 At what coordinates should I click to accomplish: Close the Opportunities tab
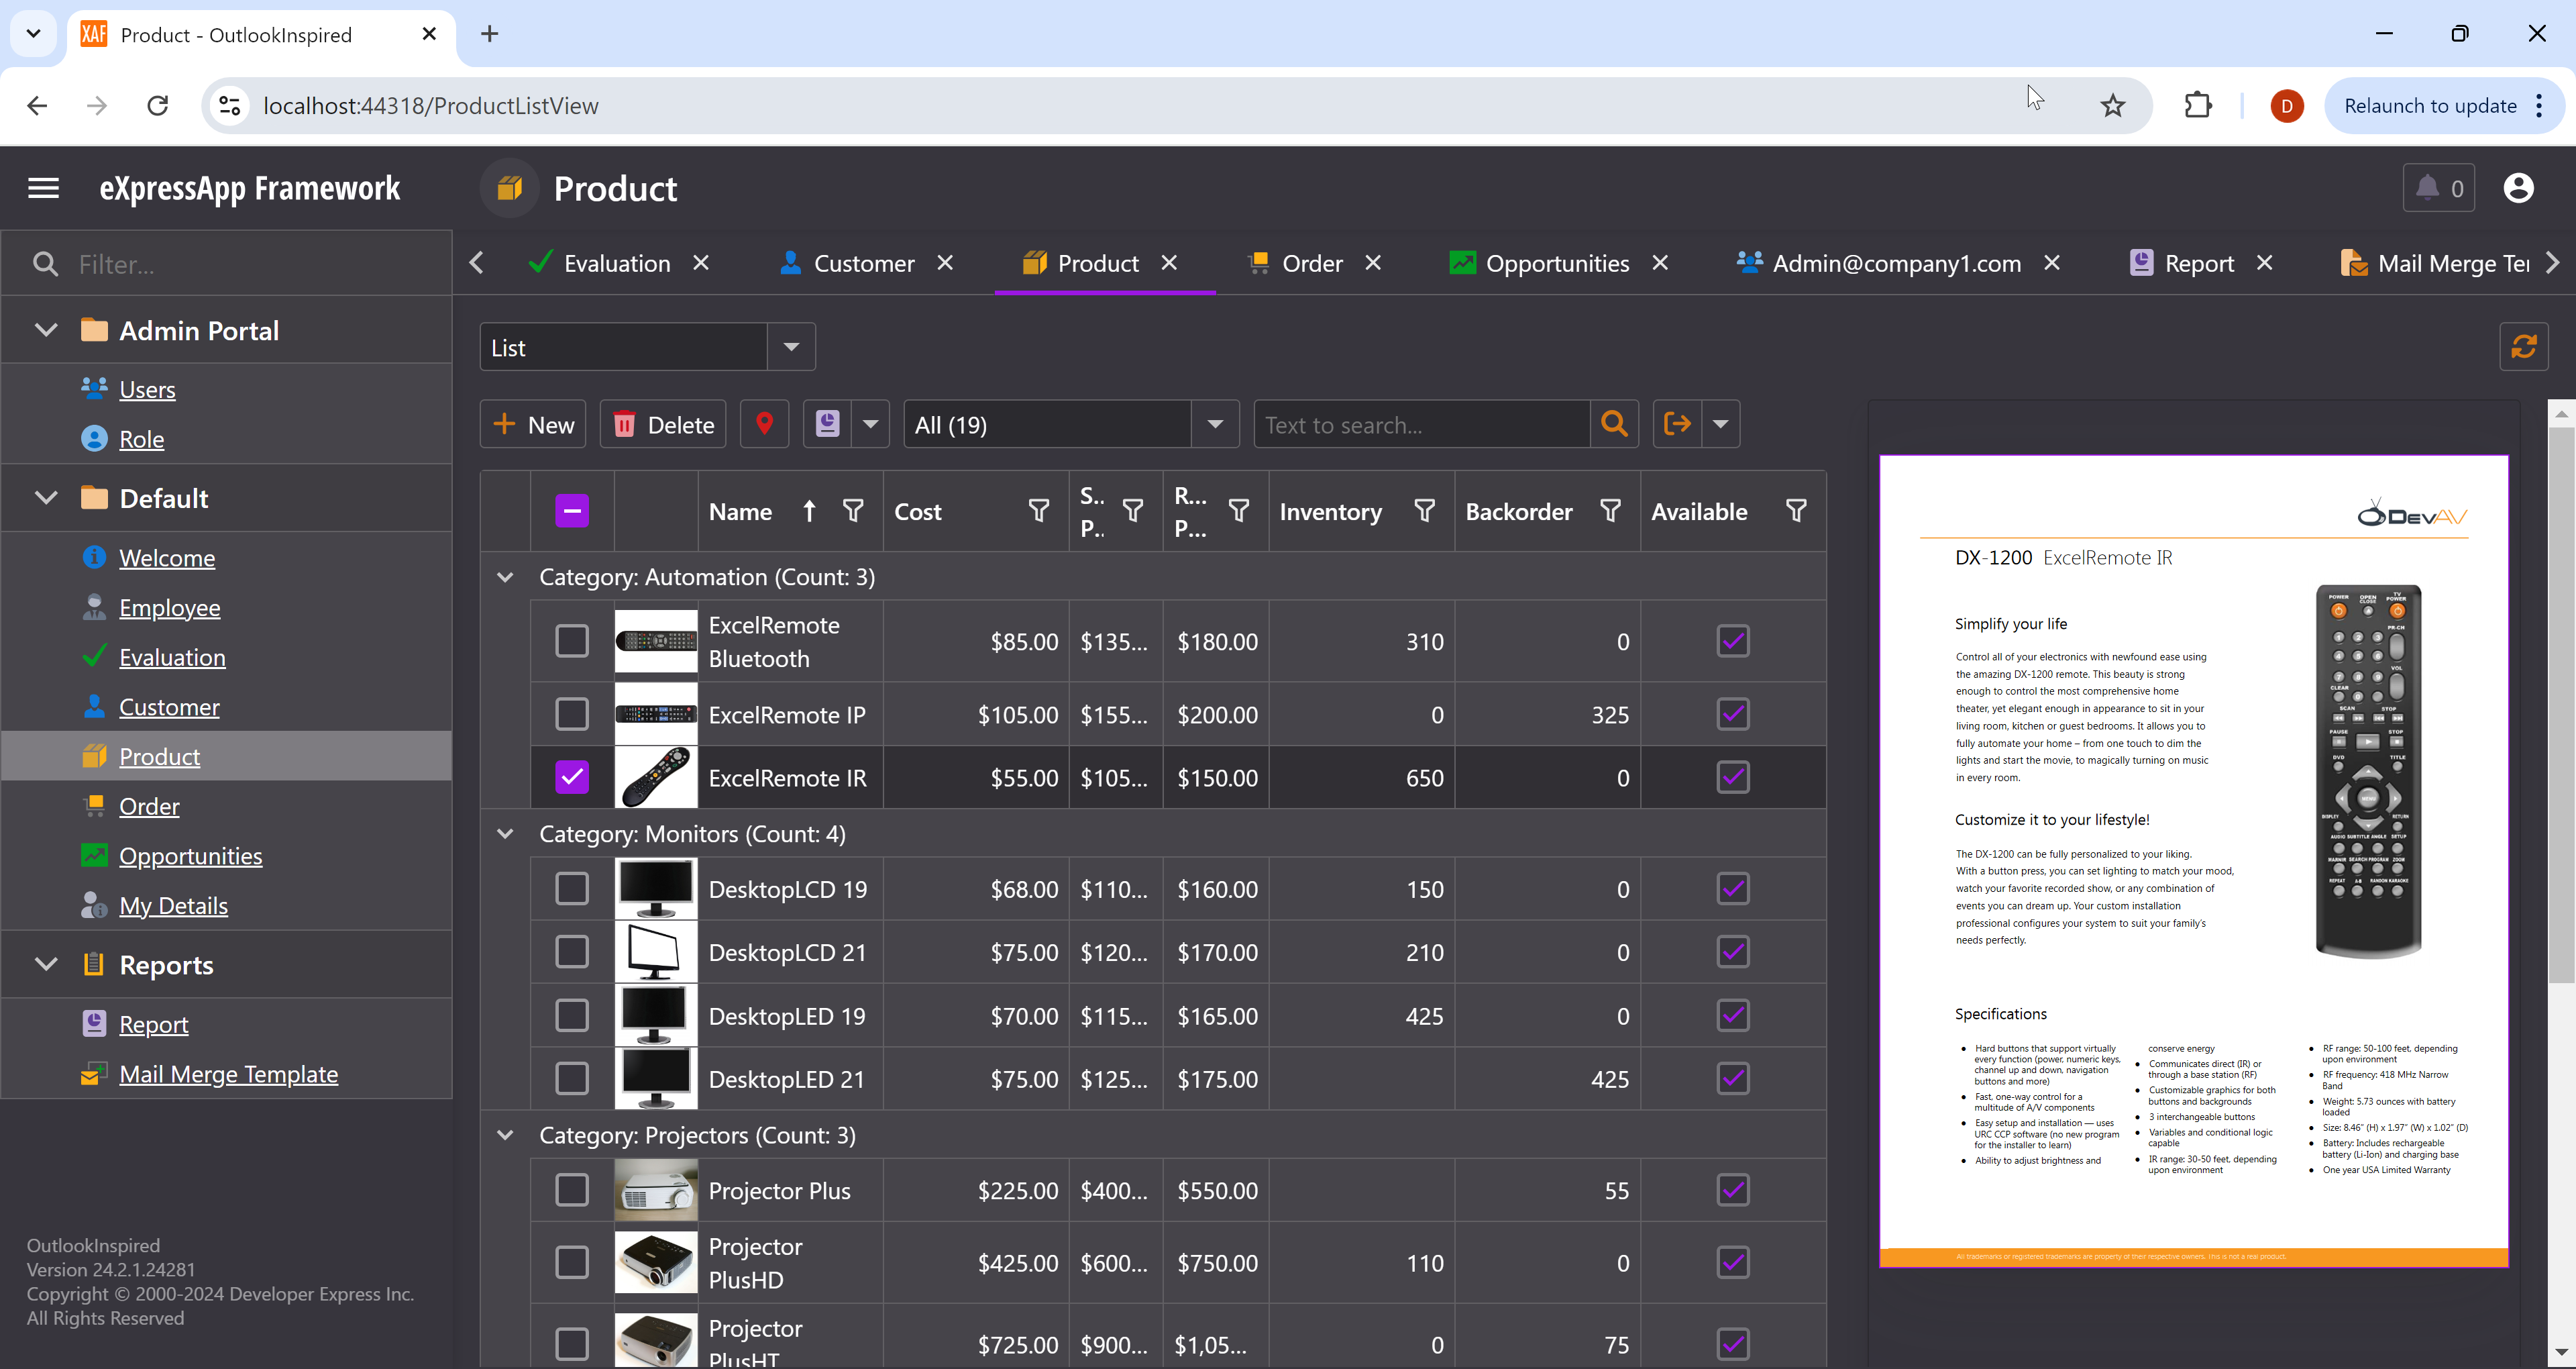pyautogui.click(x=1660, y=262)
